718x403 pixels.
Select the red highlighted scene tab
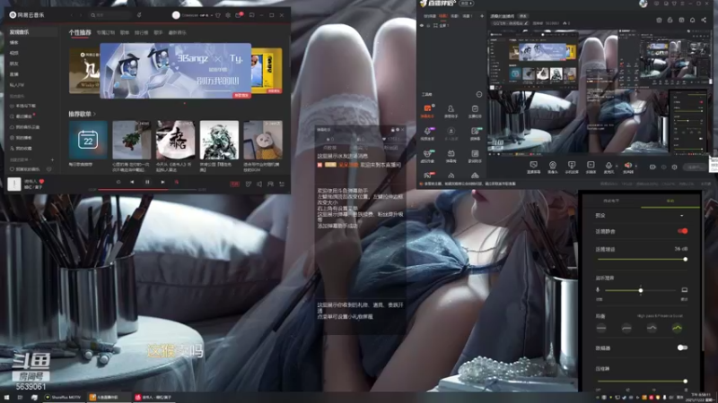(442, 16)
